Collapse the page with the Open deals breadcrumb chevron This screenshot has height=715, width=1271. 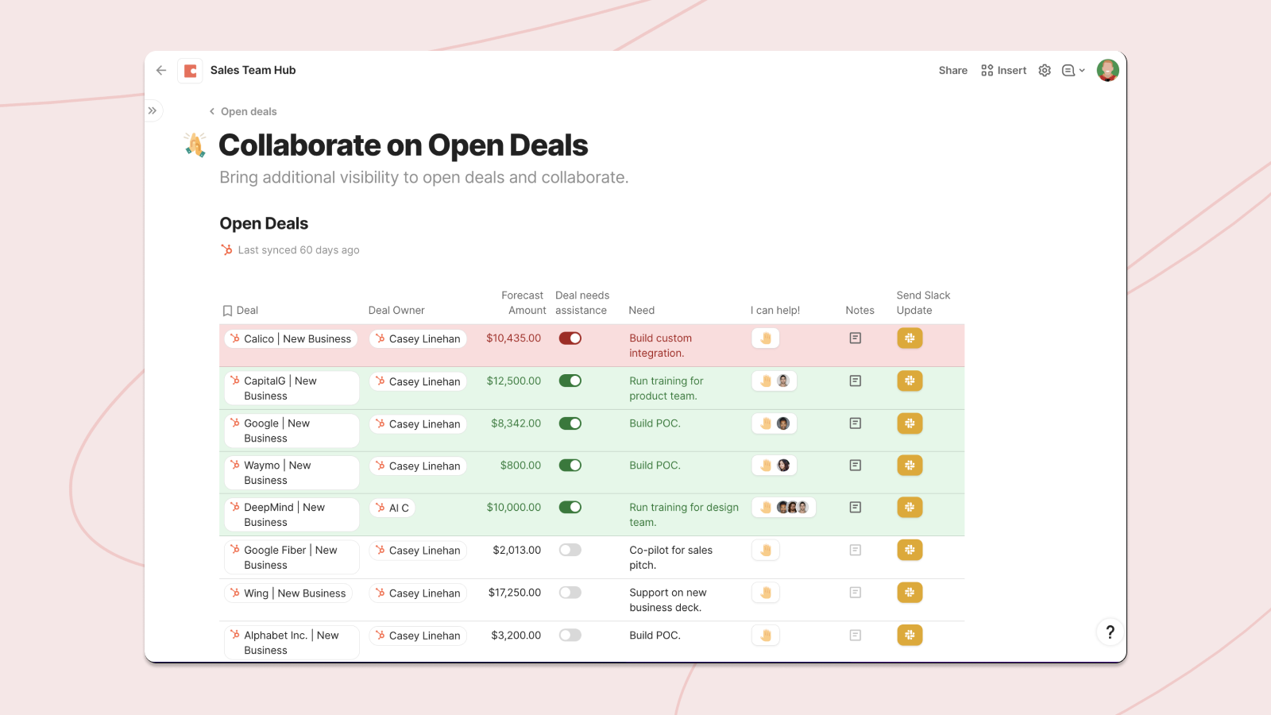coord(211,111)
